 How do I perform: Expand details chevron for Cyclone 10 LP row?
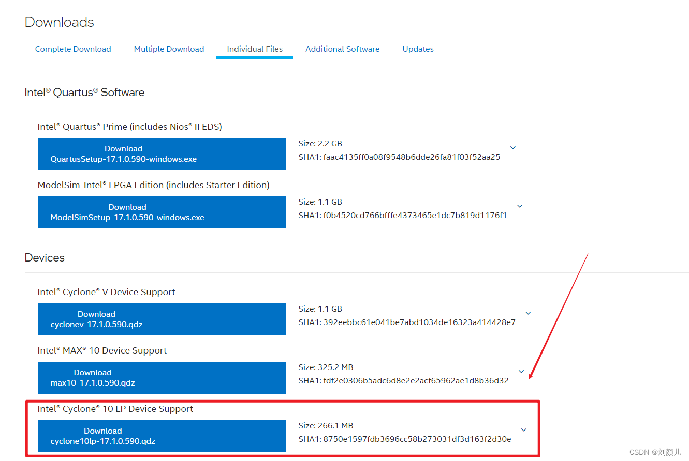[x=524, y=430]
